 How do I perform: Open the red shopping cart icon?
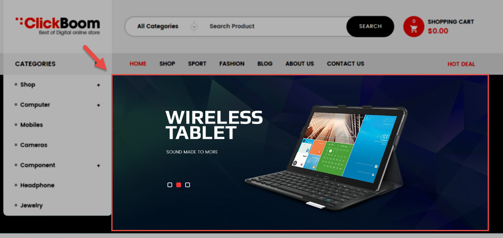click(413, 27)
